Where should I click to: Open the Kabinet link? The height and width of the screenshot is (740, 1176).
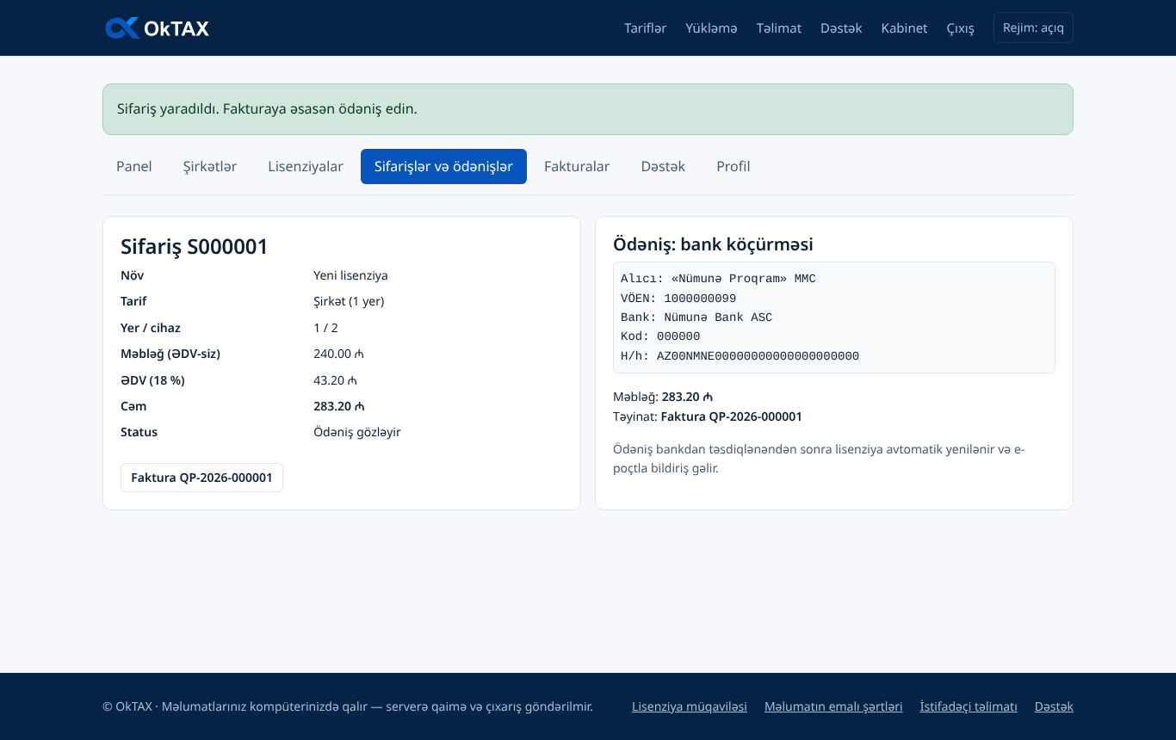[x=904, y=28]
